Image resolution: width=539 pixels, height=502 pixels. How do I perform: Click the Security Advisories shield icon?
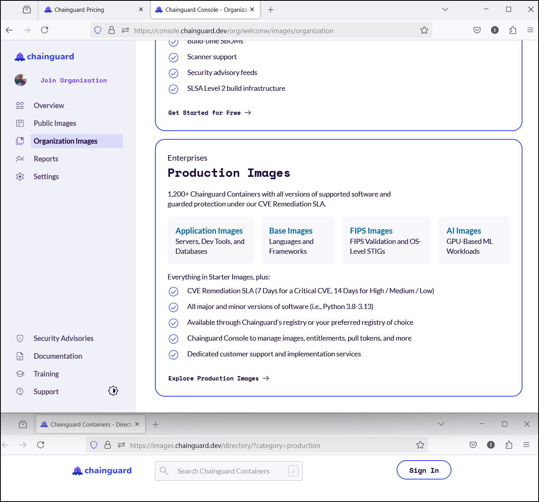(x=20, y=339)
